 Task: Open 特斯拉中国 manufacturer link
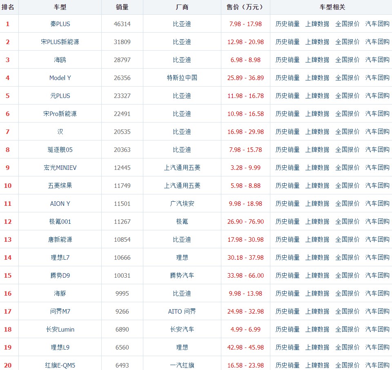[182, 78]
